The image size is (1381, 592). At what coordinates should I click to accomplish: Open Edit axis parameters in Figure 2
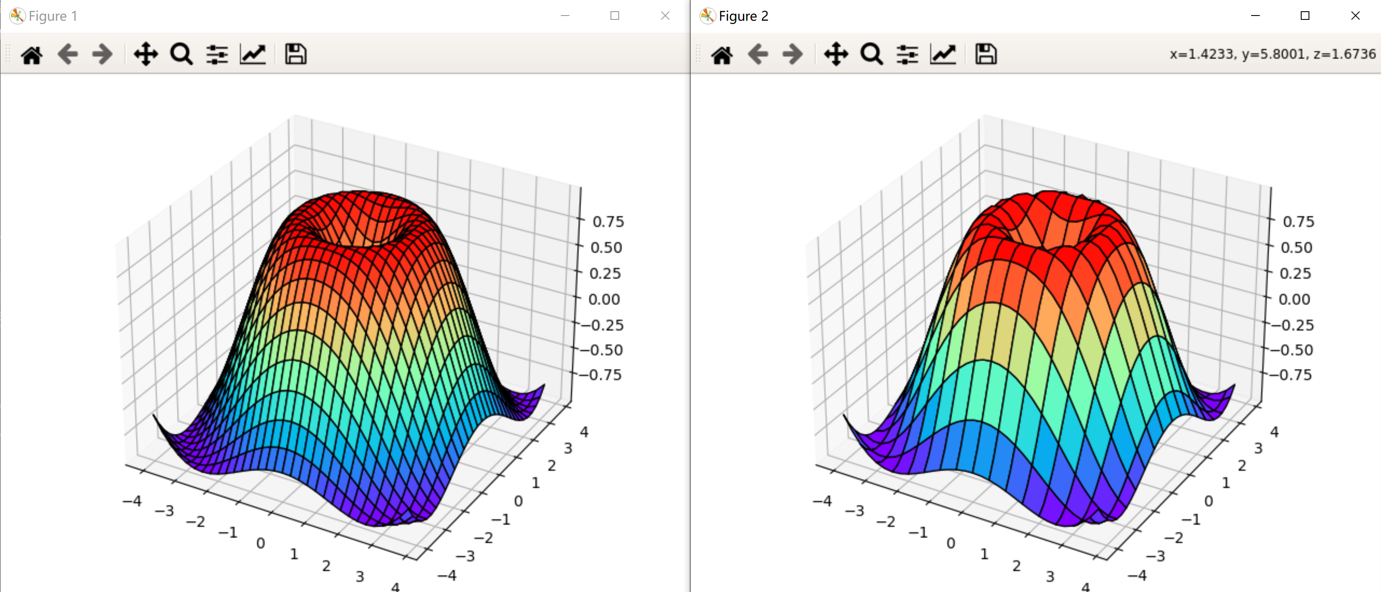point(943,54)
